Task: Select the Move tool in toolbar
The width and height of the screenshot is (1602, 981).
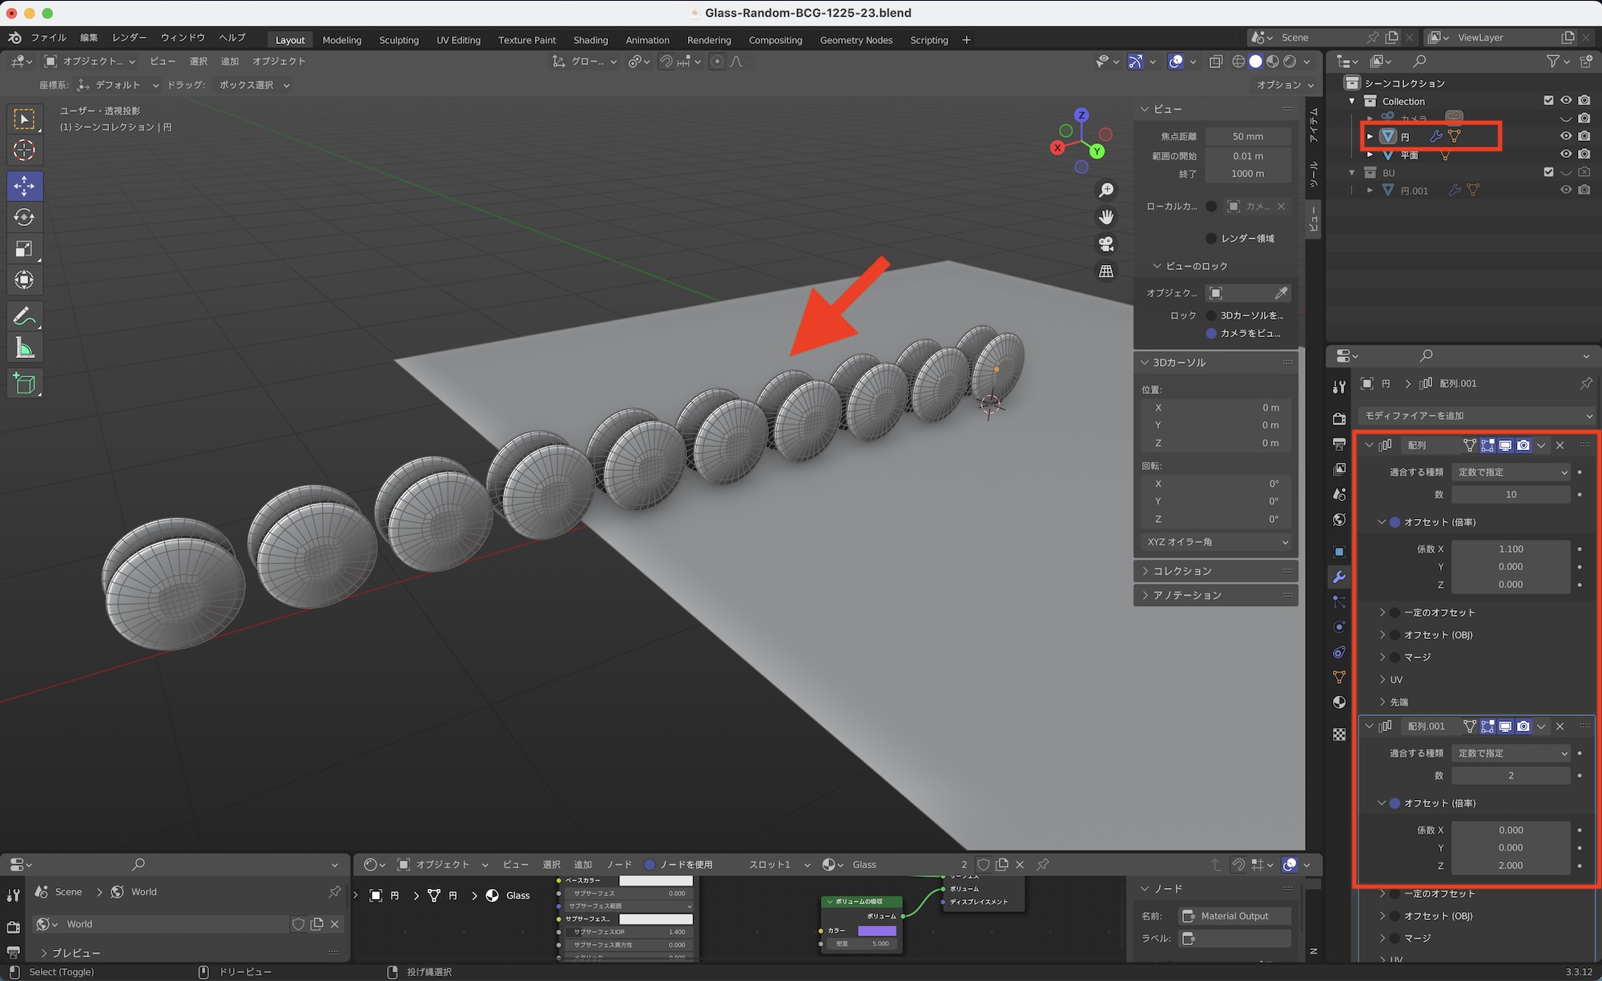Action: point(24,186)
